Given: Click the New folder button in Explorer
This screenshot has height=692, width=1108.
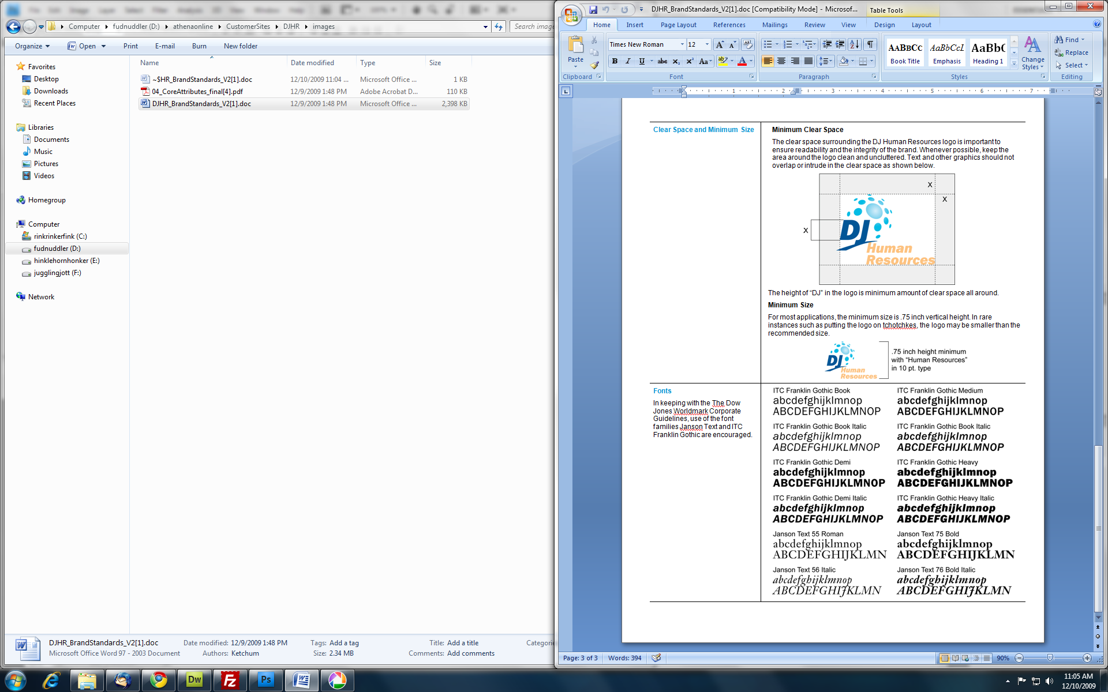Looking at the screenshot, I should point(240,46).
